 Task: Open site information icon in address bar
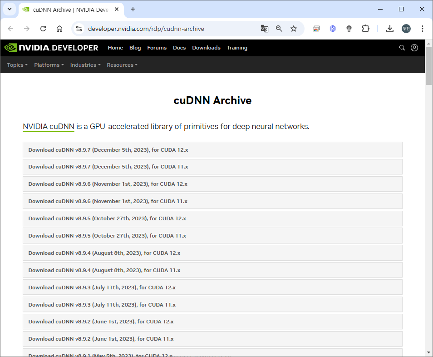click(79, 29)
